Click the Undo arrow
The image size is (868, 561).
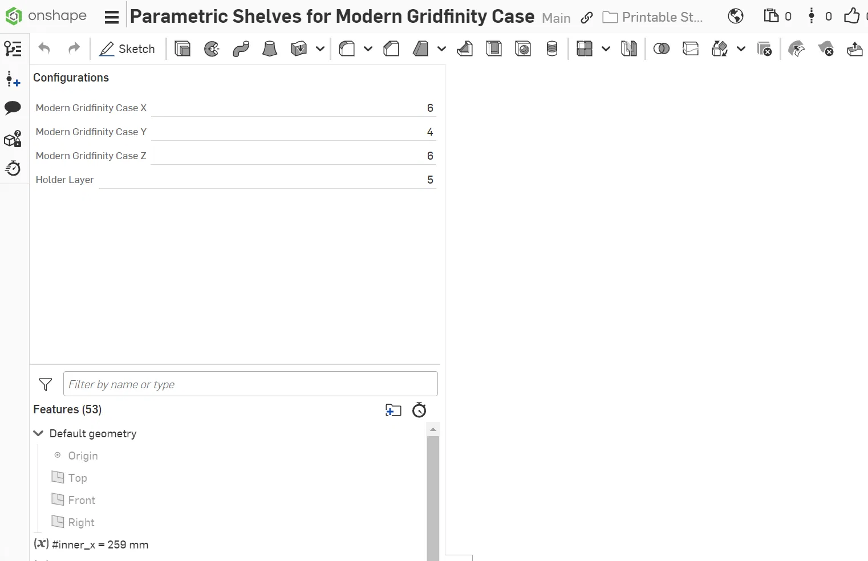(x=44, y=48)
